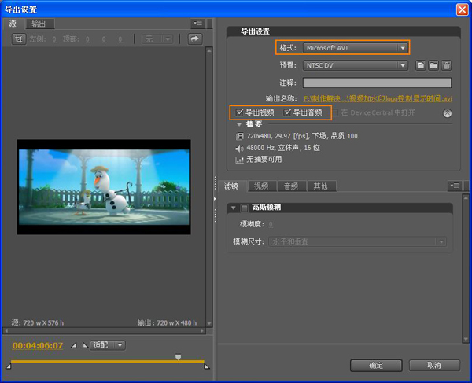Click the output name file link
Viewport: 472px width, 383px height.
(378, 98)
